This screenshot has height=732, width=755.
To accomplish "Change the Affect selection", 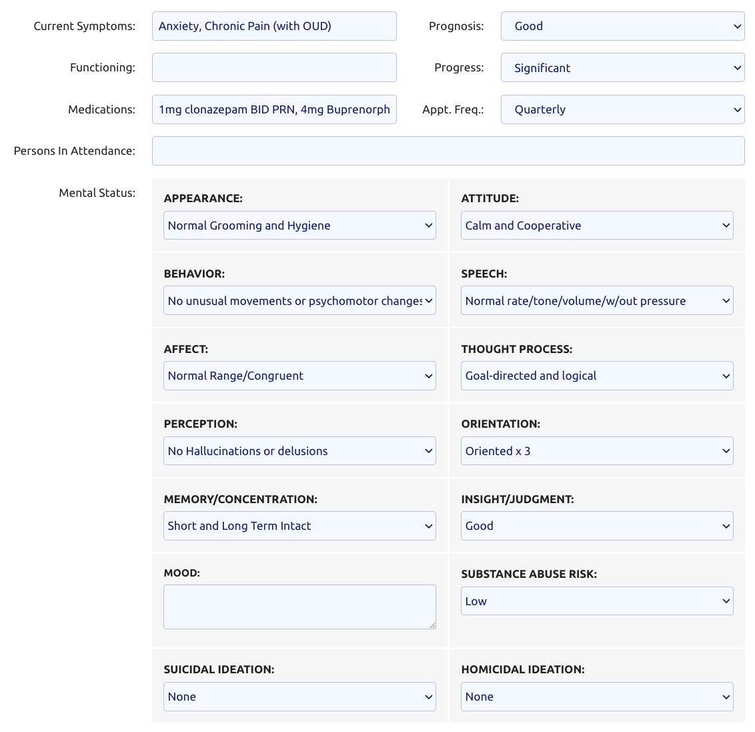I will [299, 376].
